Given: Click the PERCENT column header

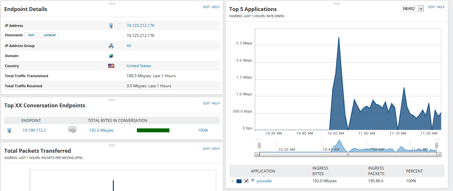Looking at the screenshot, I should 414,171.
